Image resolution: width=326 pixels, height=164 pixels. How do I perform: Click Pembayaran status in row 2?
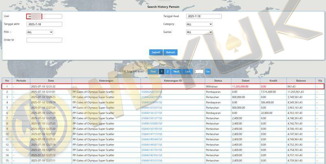(213, 92)
